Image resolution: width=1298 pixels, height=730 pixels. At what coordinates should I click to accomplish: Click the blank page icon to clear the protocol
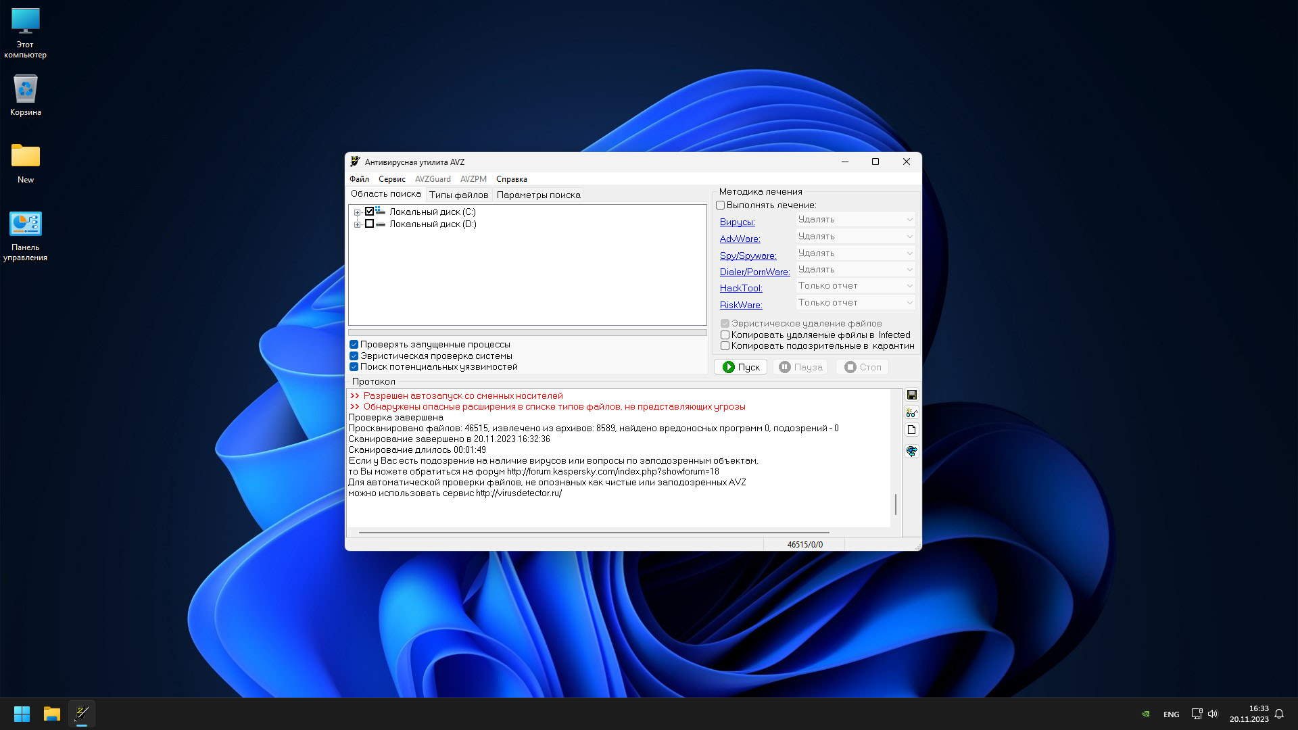click(911, 430)
